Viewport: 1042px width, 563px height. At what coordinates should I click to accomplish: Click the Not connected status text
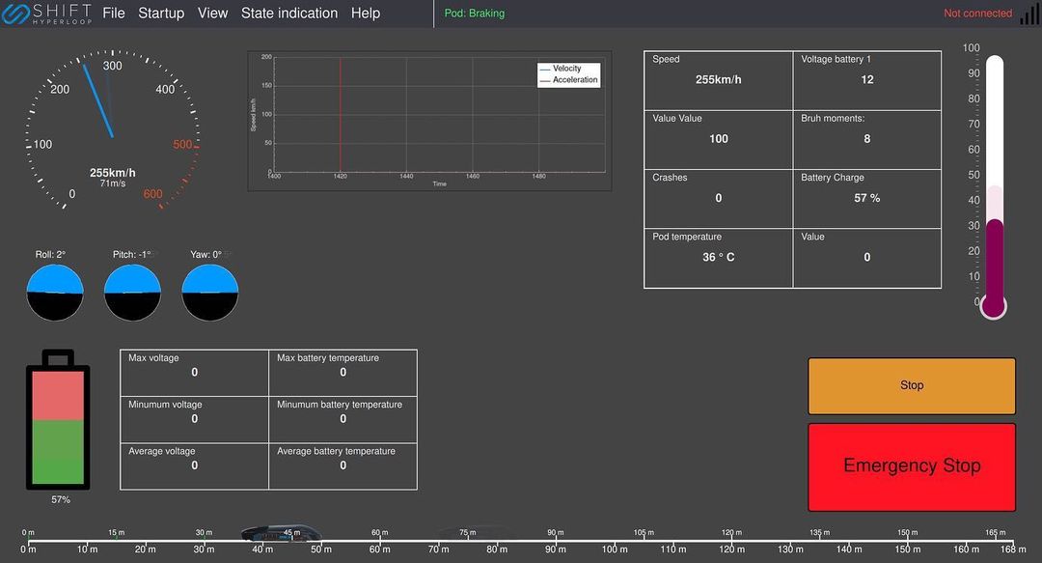[x=977, y=14]
